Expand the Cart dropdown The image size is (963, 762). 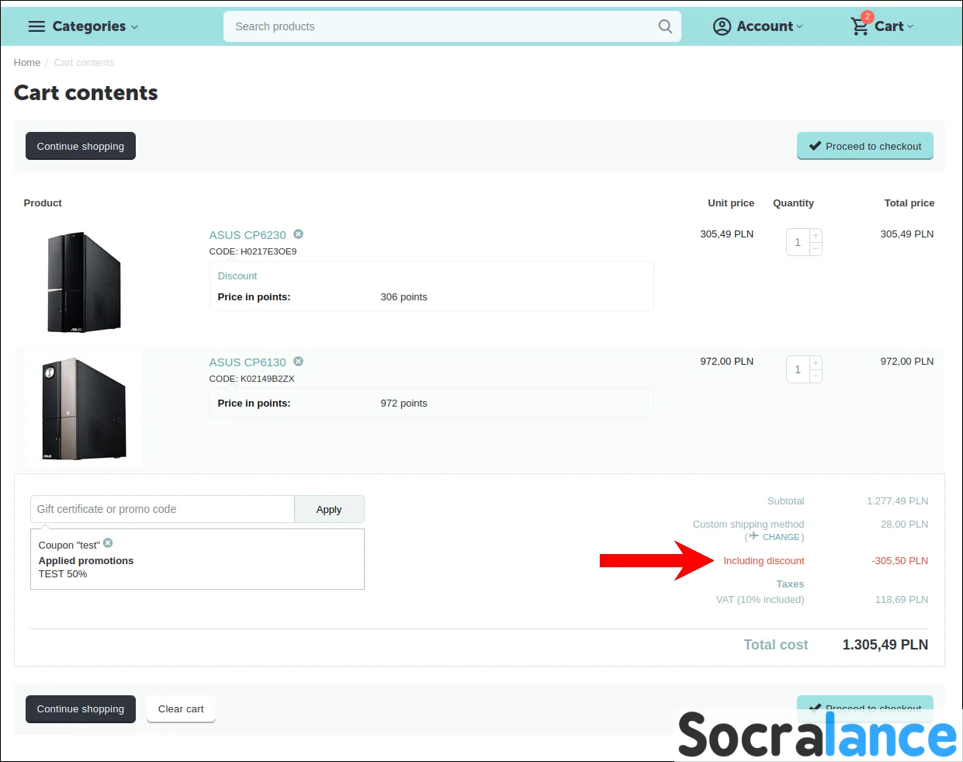point(910,27)
